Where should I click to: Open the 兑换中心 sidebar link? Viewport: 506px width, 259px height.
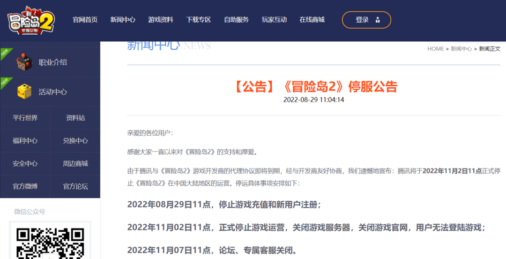click(x=75, y=141)
